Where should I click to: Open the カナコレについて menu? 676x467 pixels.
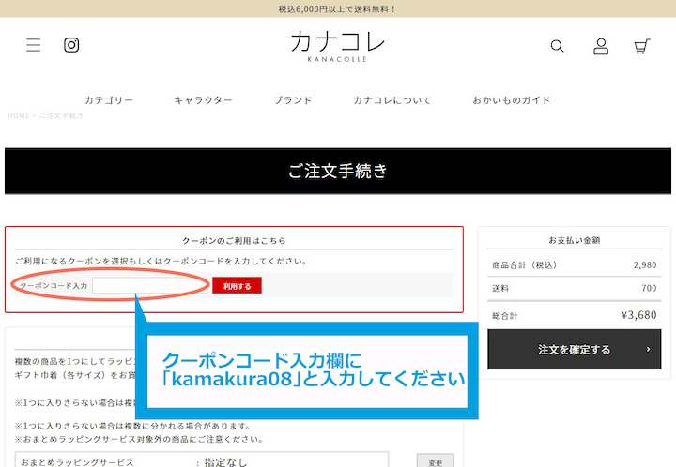pyautogui.click(x=392, y=100)
